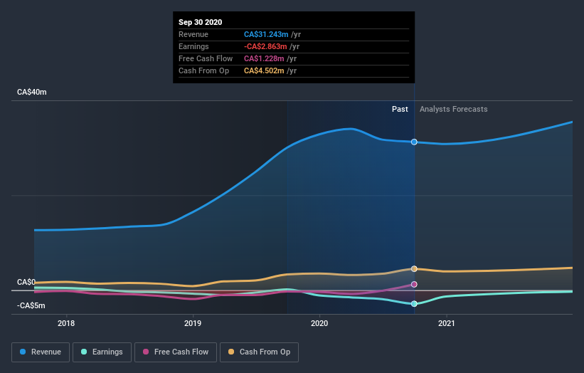Viewport: 584px width, 373px height.
Task: Click the Earnings row label in tooltip
Action: point(193,46)
